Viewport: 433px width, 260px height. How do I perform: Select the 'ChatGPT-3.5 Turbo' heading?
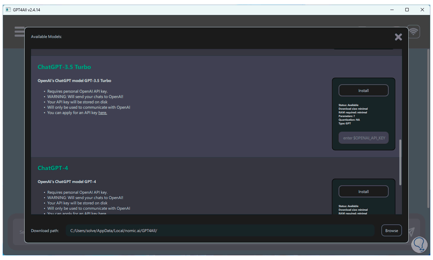(64, 67)
